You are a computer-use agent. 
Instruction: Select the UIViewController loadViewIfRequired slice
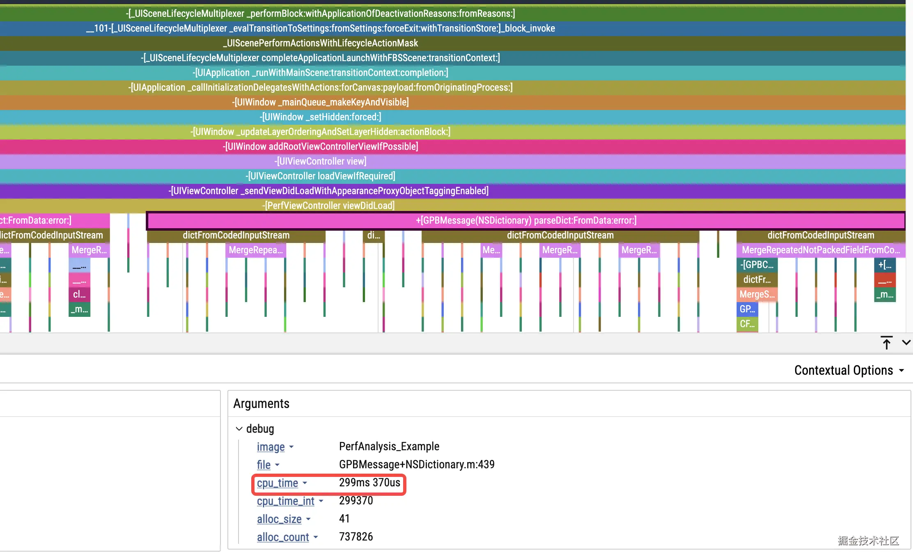point(320,176)
